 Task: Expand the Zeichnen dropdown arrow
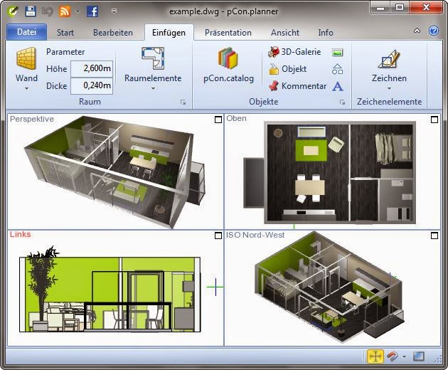tap(389, 89)
